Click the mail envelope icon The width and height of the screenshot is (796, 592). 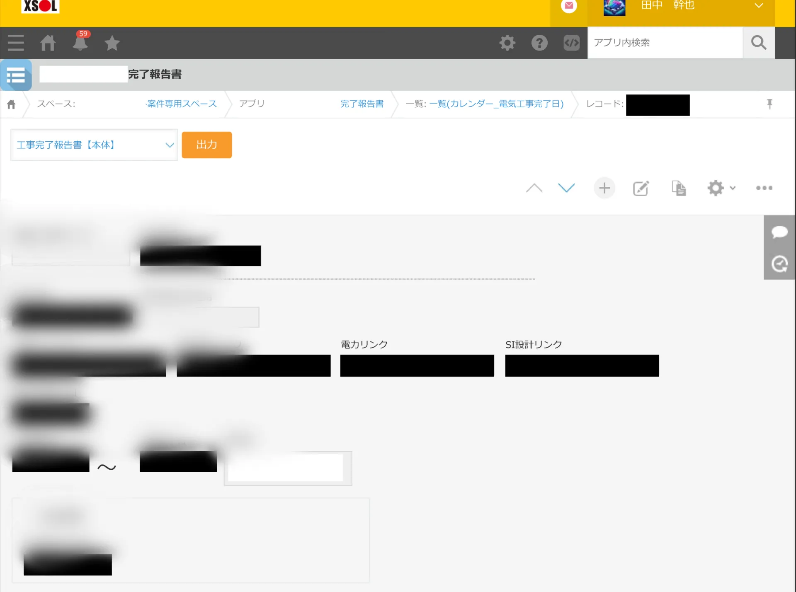pyautogui.click(x=569, y=6)
